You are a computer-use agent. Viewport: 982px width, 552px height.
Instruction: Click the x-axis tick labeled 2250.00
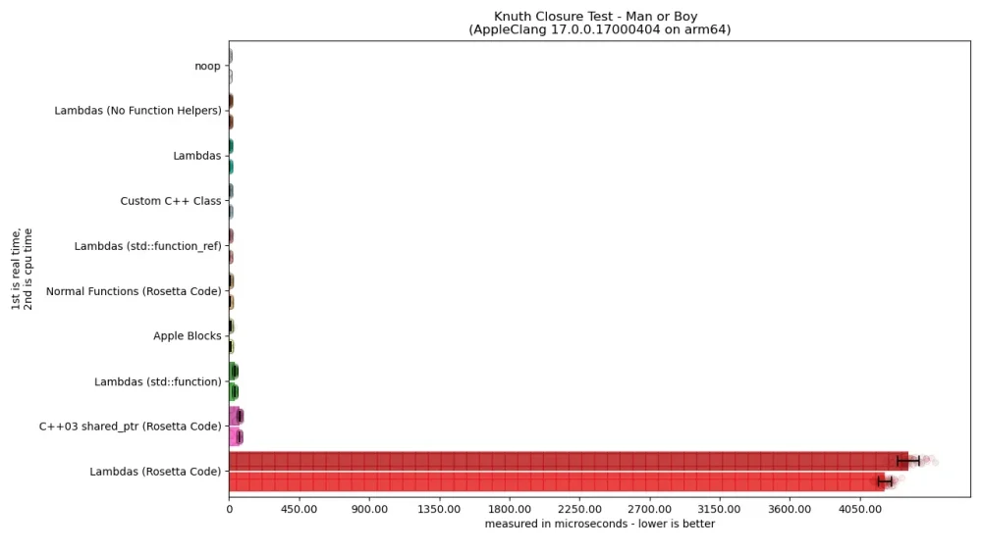579,509
